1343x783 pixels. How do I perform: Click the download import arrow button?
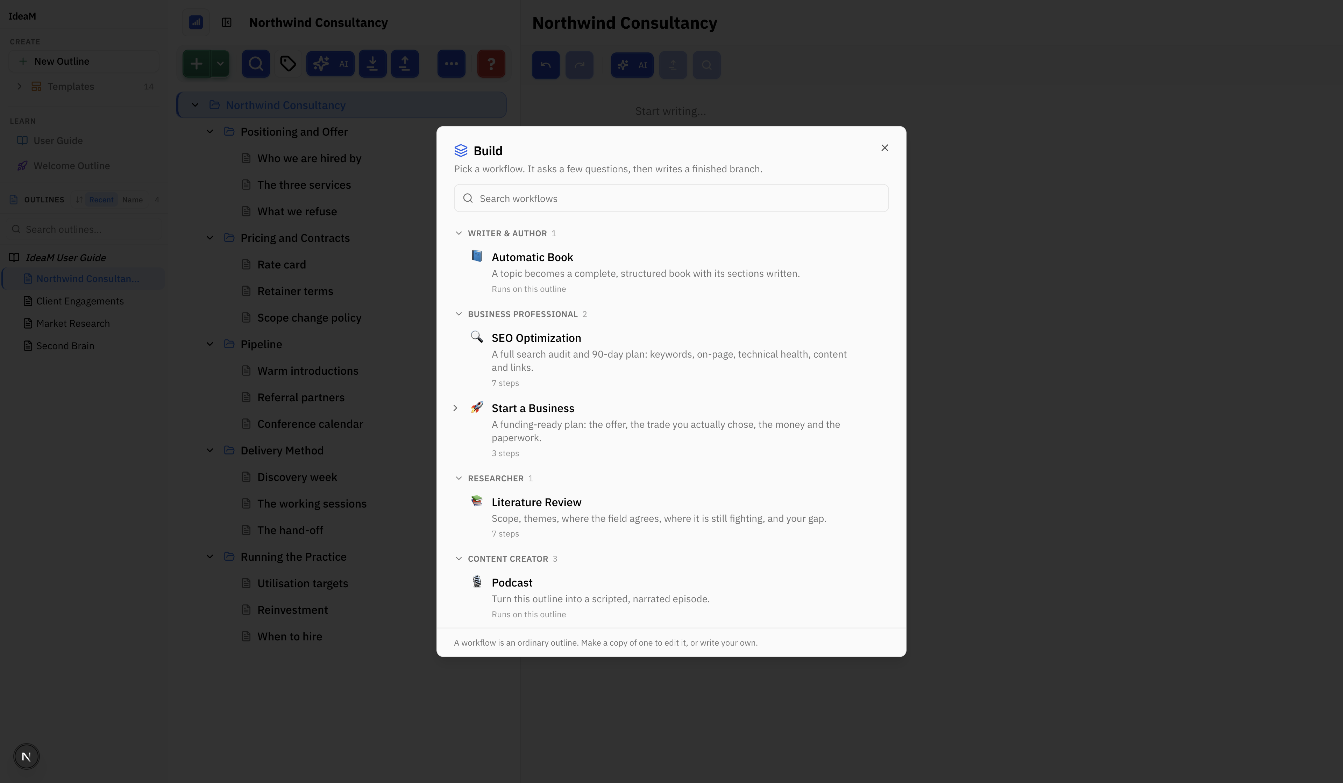tap(372, 64)
